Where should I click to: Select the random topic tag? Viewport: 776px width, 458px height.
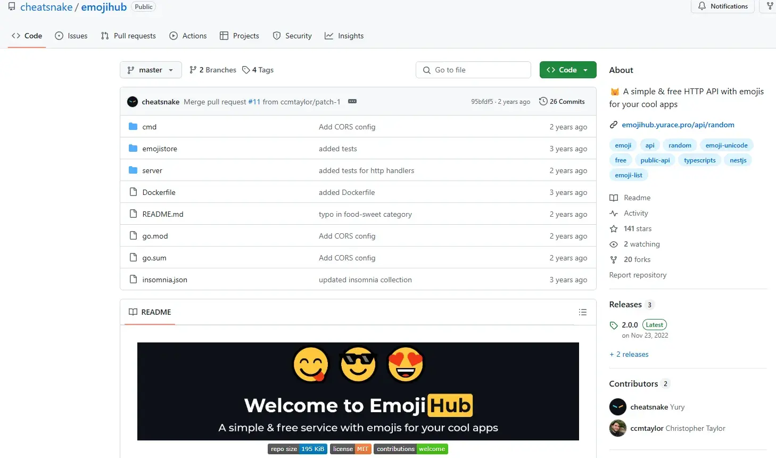(680, 145)
